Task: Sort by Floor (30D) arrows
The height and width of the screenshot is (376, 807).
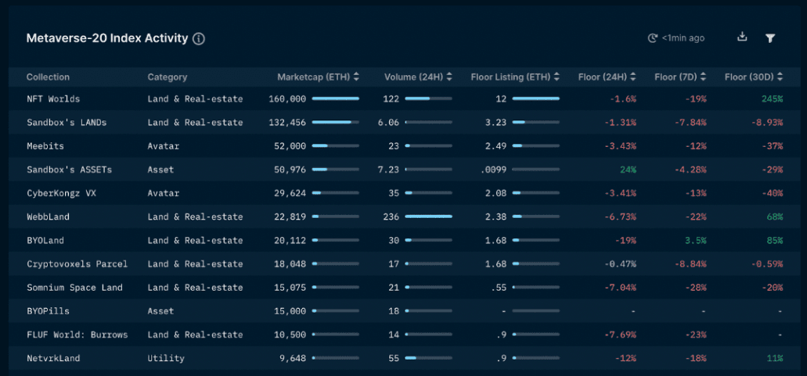Action: pyautogui.click(x=780, y=77)
